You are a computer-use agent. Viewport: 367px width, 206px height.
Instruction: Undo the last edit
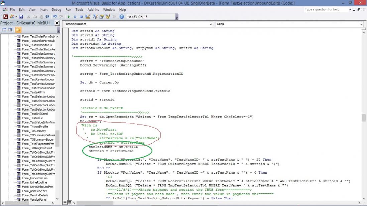click(55, 17)
